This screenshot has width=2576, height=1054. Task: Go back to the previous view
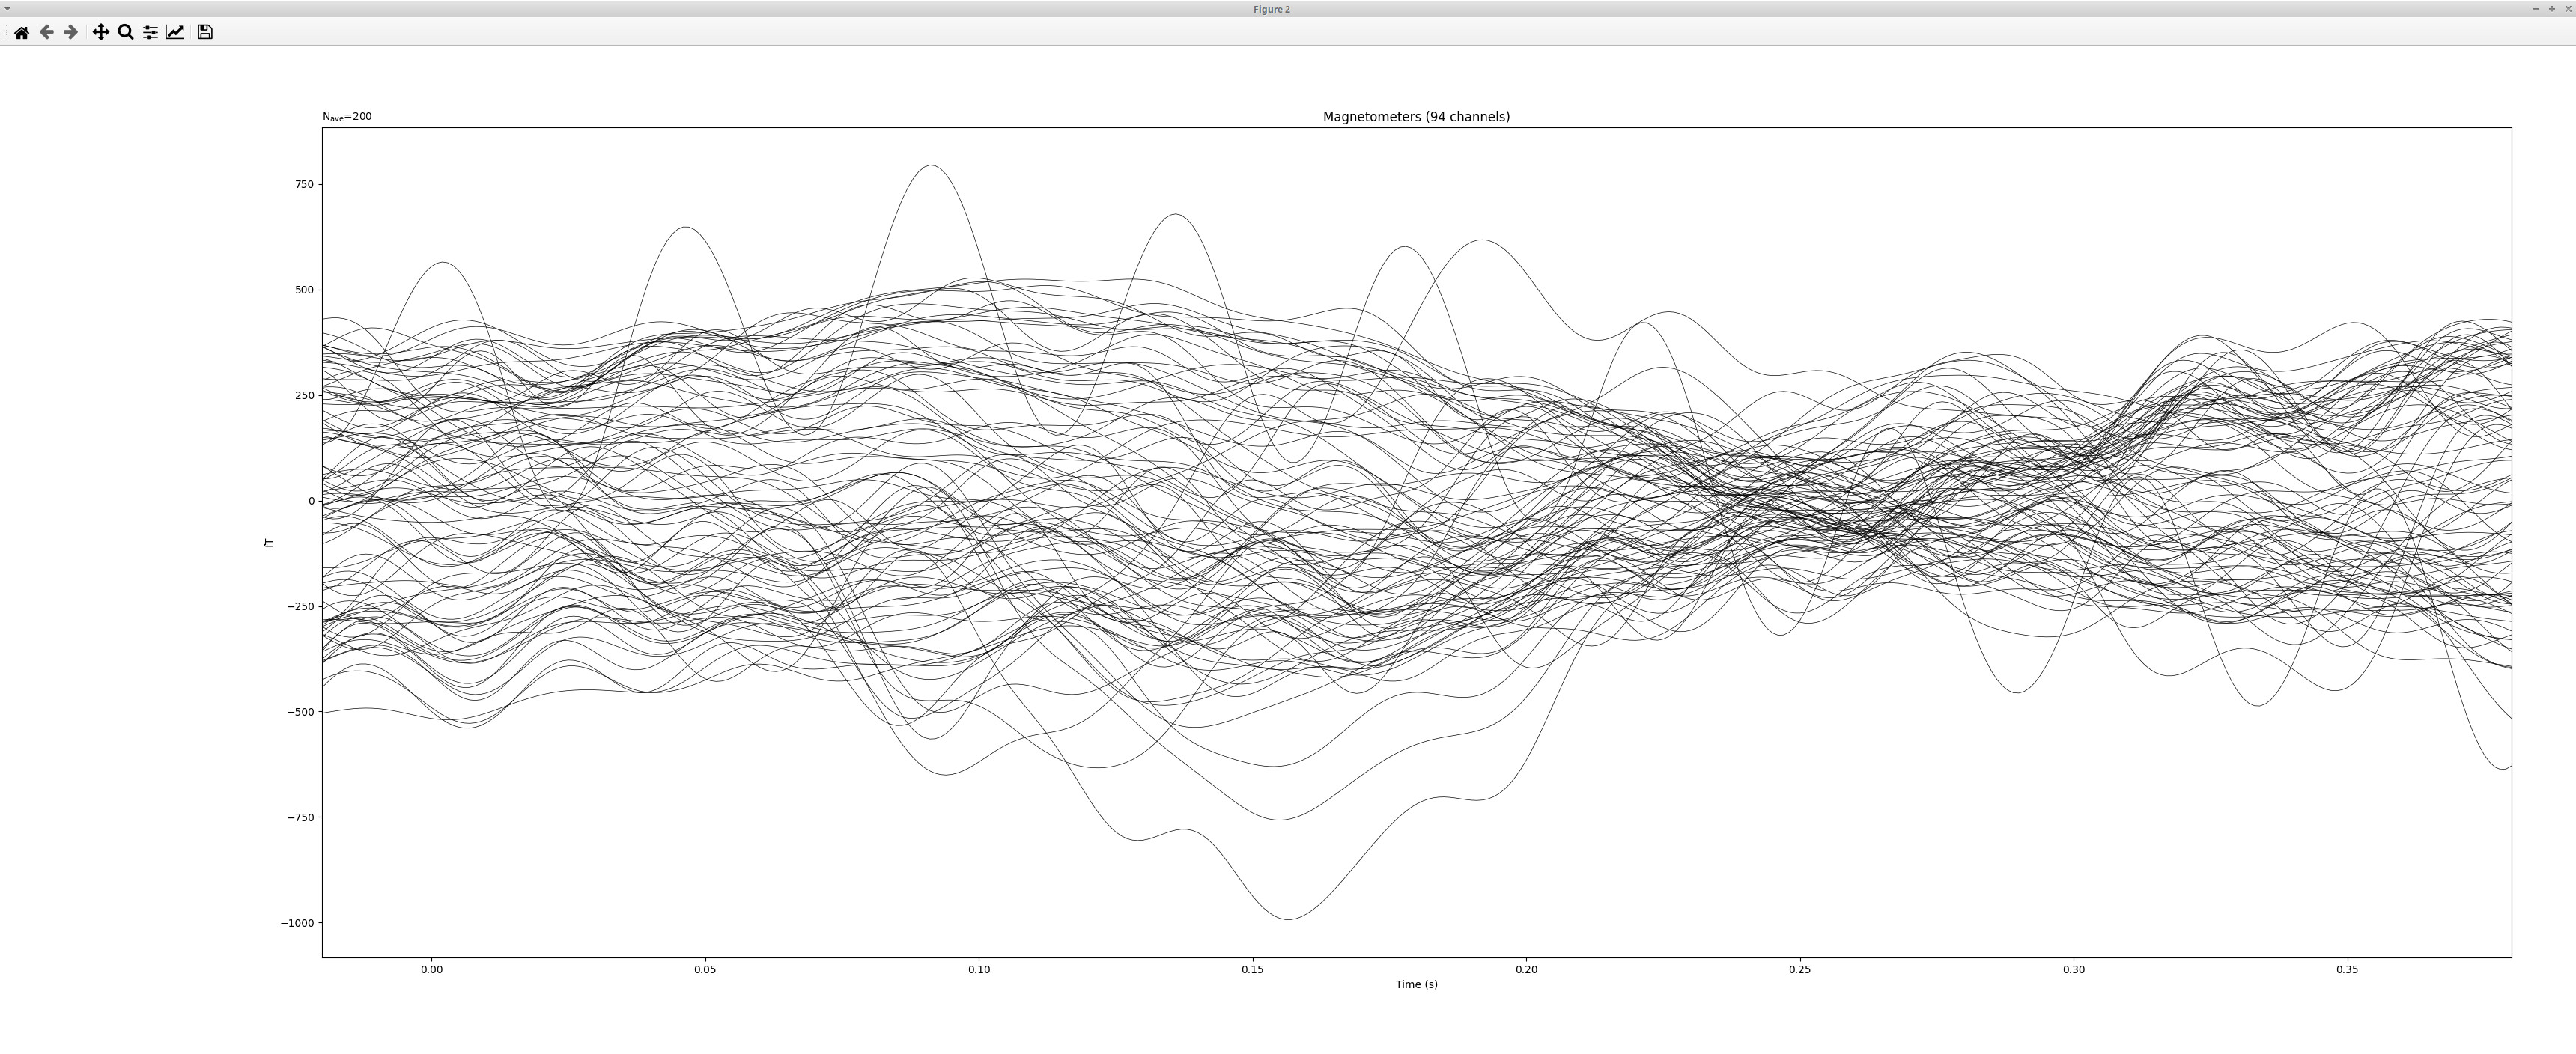(46, 32)
